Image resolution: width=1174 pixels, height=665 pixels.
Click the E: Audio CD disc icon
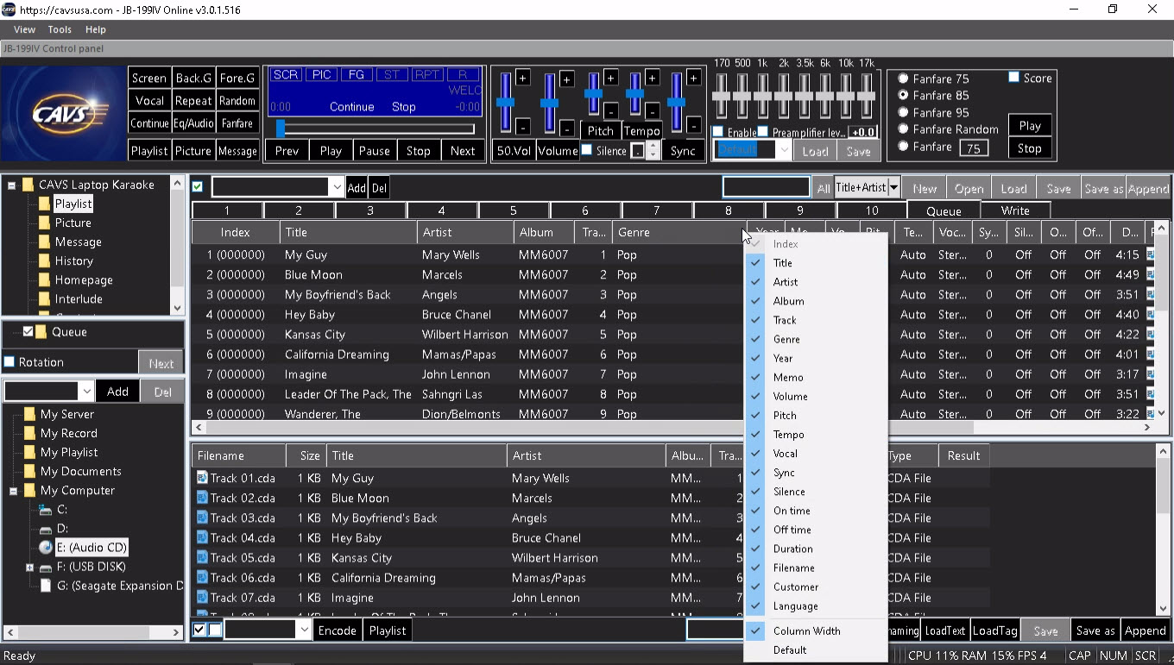[x=46, y=547]
